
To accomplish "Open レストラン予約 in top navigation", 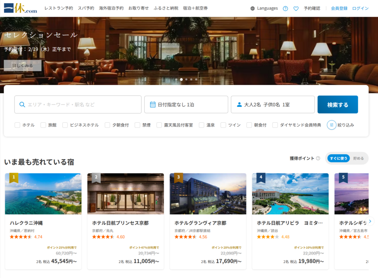I will tap(58, 8).
